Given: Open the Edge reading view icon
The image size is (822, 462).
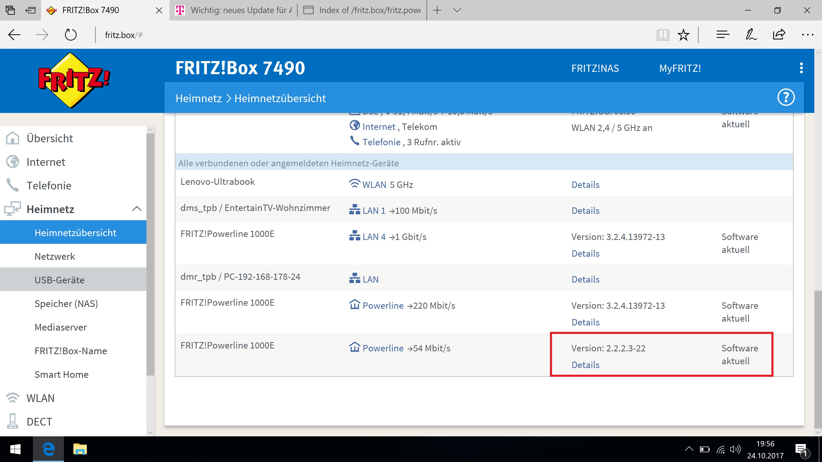Looking at the screenshot, I should 663,35.
